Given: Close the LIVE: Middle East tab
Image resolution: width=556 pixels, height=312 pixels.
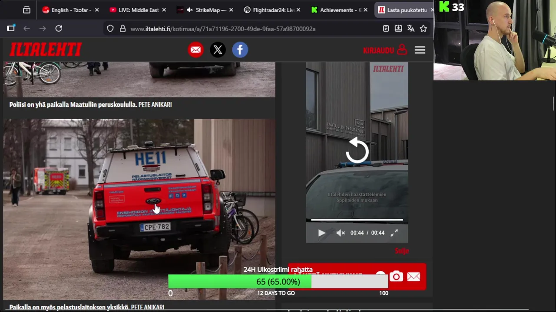Looking at the screenshot, I should (164, 10).
